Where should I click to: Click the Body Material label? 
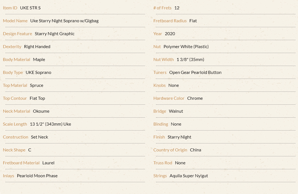point(16,60)
